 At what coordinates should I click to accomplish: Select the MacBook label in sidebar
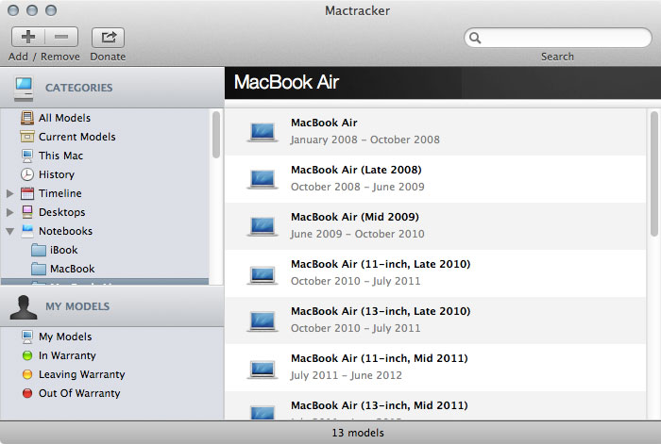pos(73,269)
